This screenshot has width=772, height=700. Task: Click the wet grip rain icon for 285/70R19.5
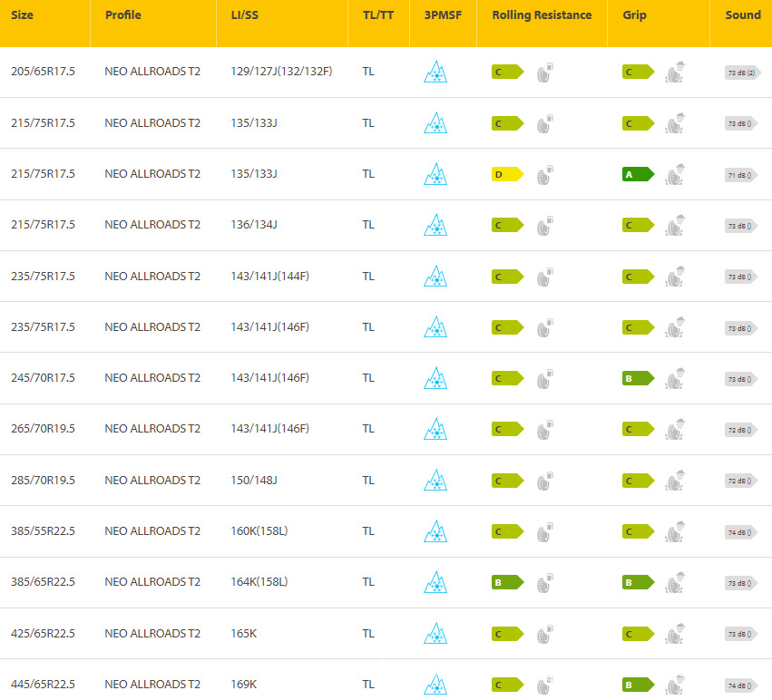674,481
